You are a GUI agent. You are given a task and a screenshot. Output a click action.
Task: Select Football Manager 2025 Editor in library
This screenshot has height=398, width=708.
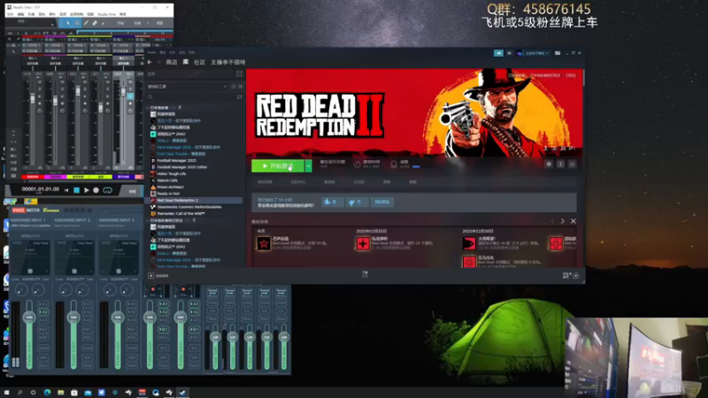182,167
